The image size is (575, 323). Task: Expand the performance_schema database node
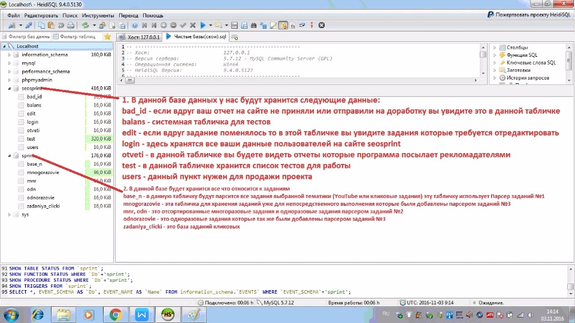coord(10,71)
